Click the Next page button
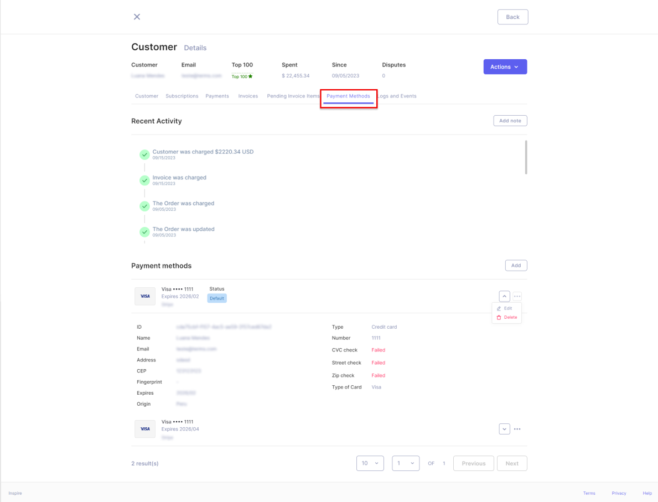The width and height of the screenshot is (658, 502). point(511,463)
